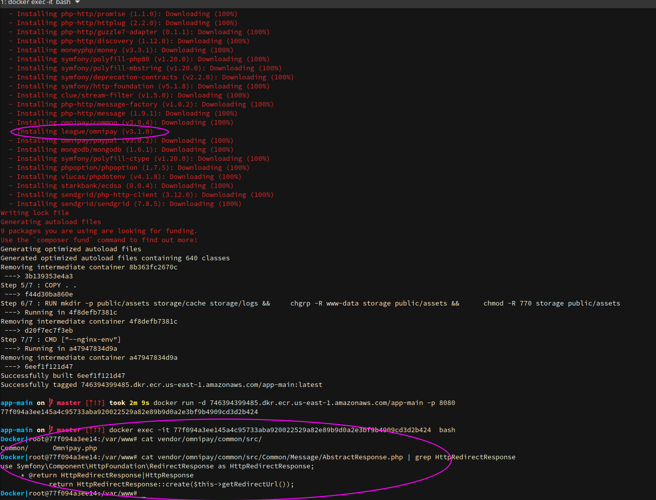The width and height of the screenshot is (656, 500).
Task: Click the 'Installing symfony/polyfill-mbstring' line
Action: point(145,68)
